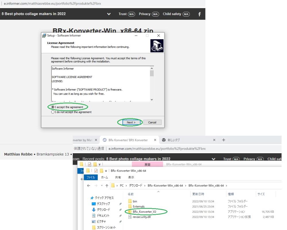The height and width of the screenshot is (230, 287).
Task: Select the BRx_Konverter_V2 application file
Action: (145, 212)
